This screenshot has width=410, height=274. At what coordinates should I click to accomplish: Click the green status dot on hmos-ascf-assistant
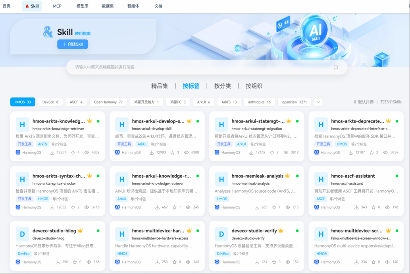pyautogui.click(x=397, y=176)
